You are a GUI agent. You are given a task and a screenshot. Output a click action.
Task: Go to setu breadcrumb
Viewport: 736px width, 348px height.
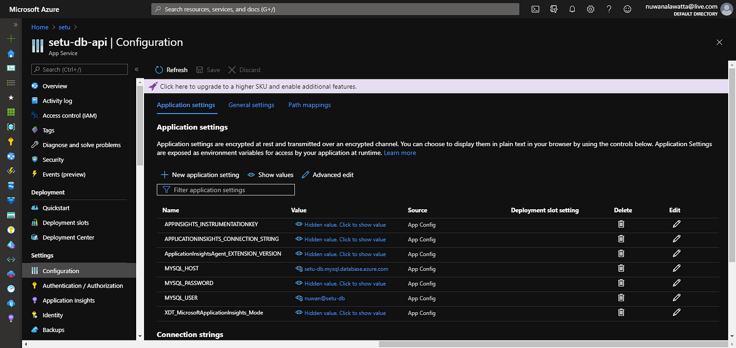click(64, 27)
